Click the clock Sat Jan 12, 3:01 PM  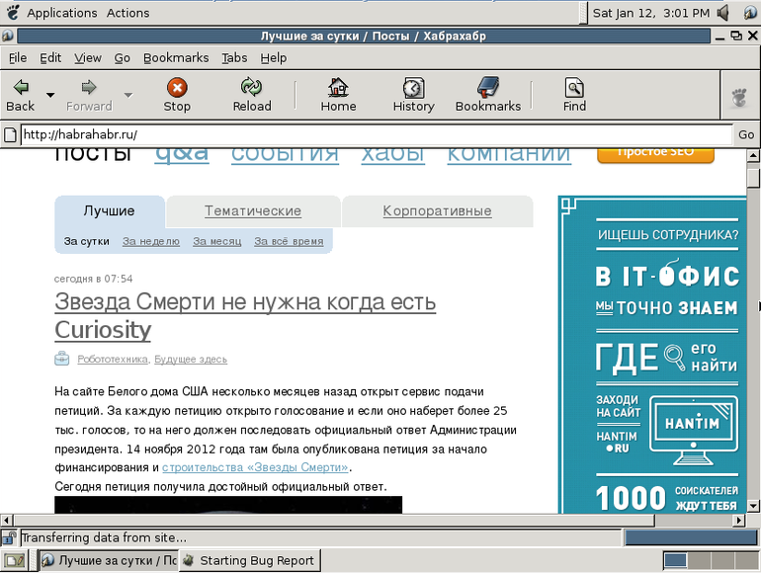tap(651, 13)
